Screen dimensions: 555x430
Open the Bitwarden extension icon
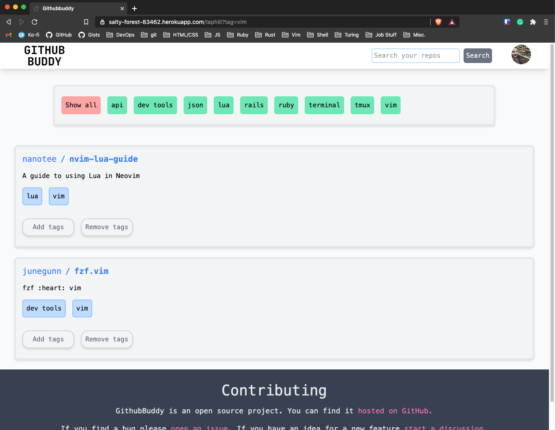(507, 22)
